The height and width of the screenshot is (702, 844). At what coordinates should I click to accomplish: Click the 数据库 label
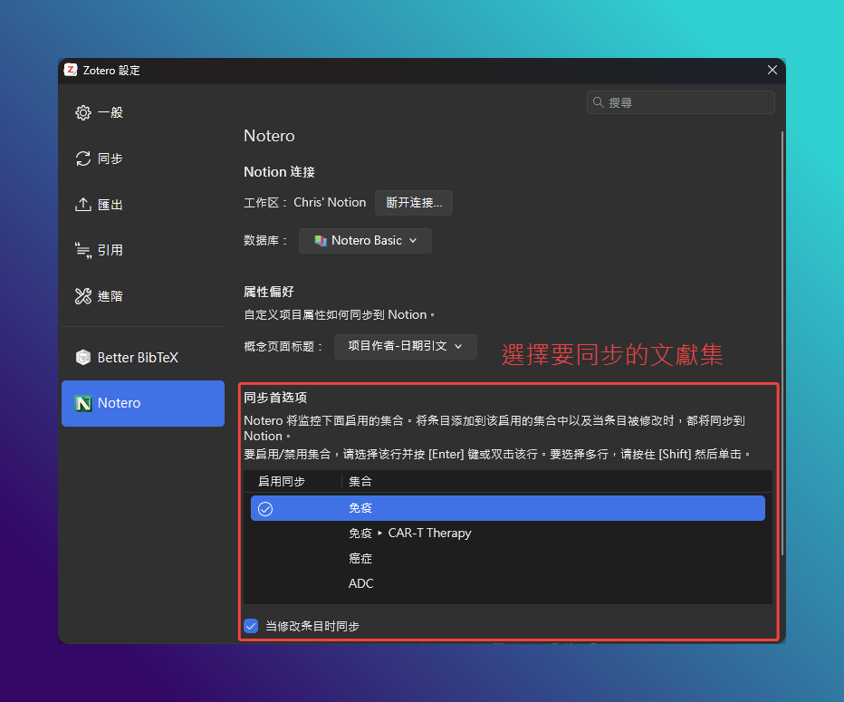click(265, 241)
